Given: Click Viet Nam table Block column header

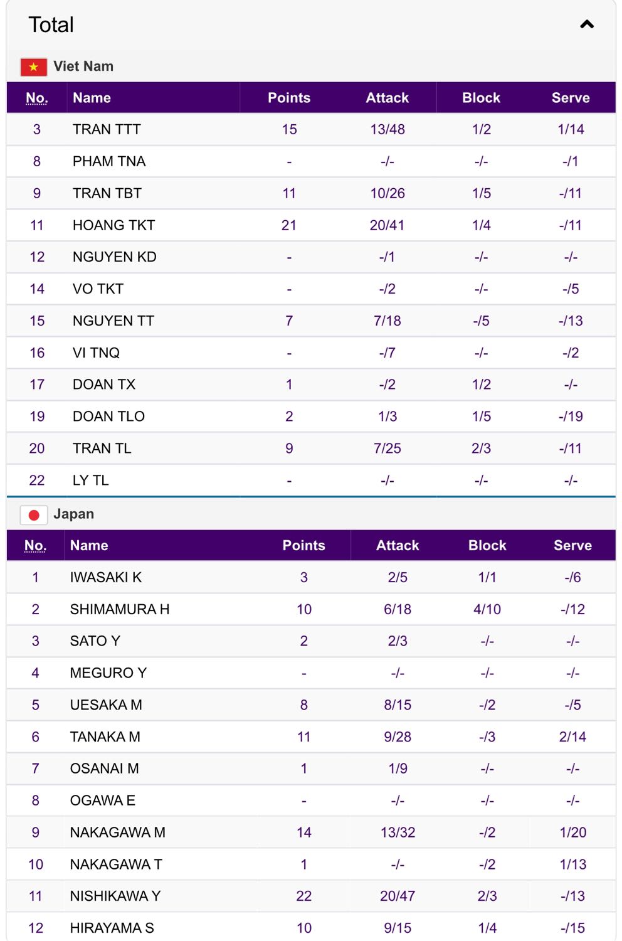Looking at the screenshot, I should click(481, 98).
